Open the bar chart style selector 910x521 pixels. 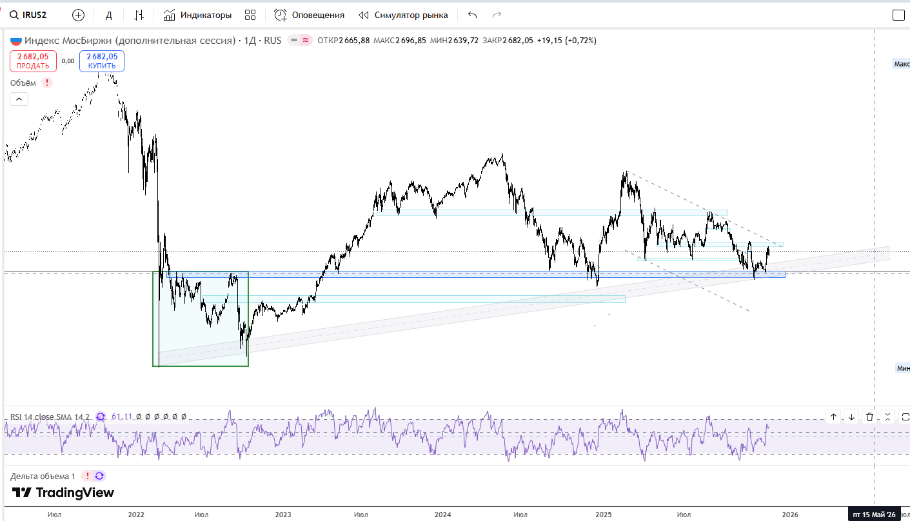pos(139,15)
